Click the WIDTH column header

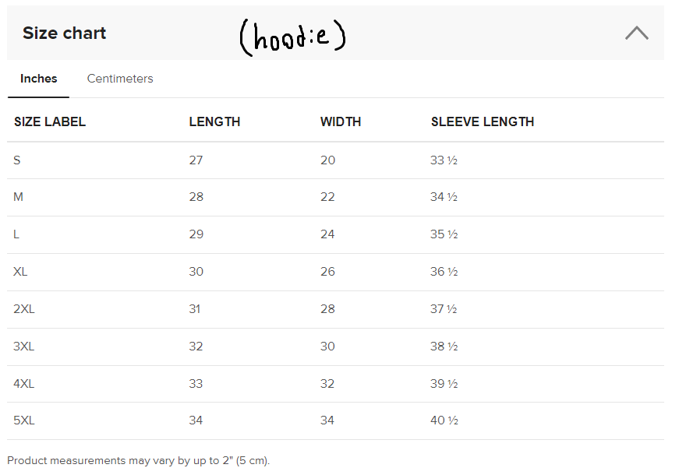(341, 121)
